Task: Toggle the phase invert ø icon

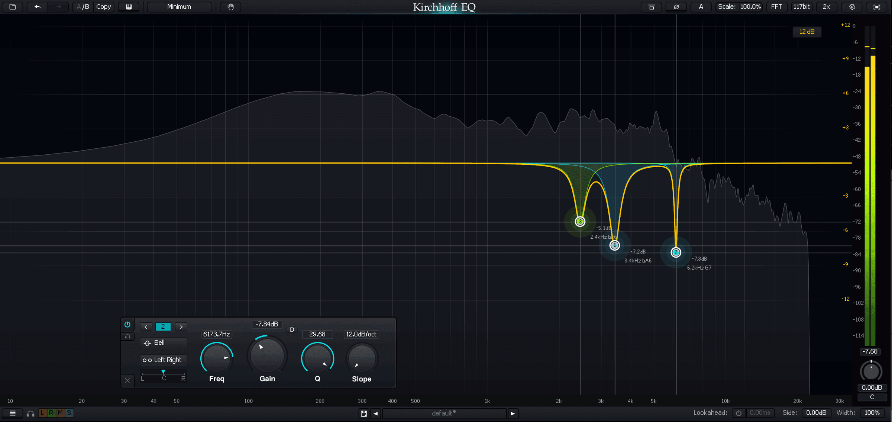Action: click(676, 7)
